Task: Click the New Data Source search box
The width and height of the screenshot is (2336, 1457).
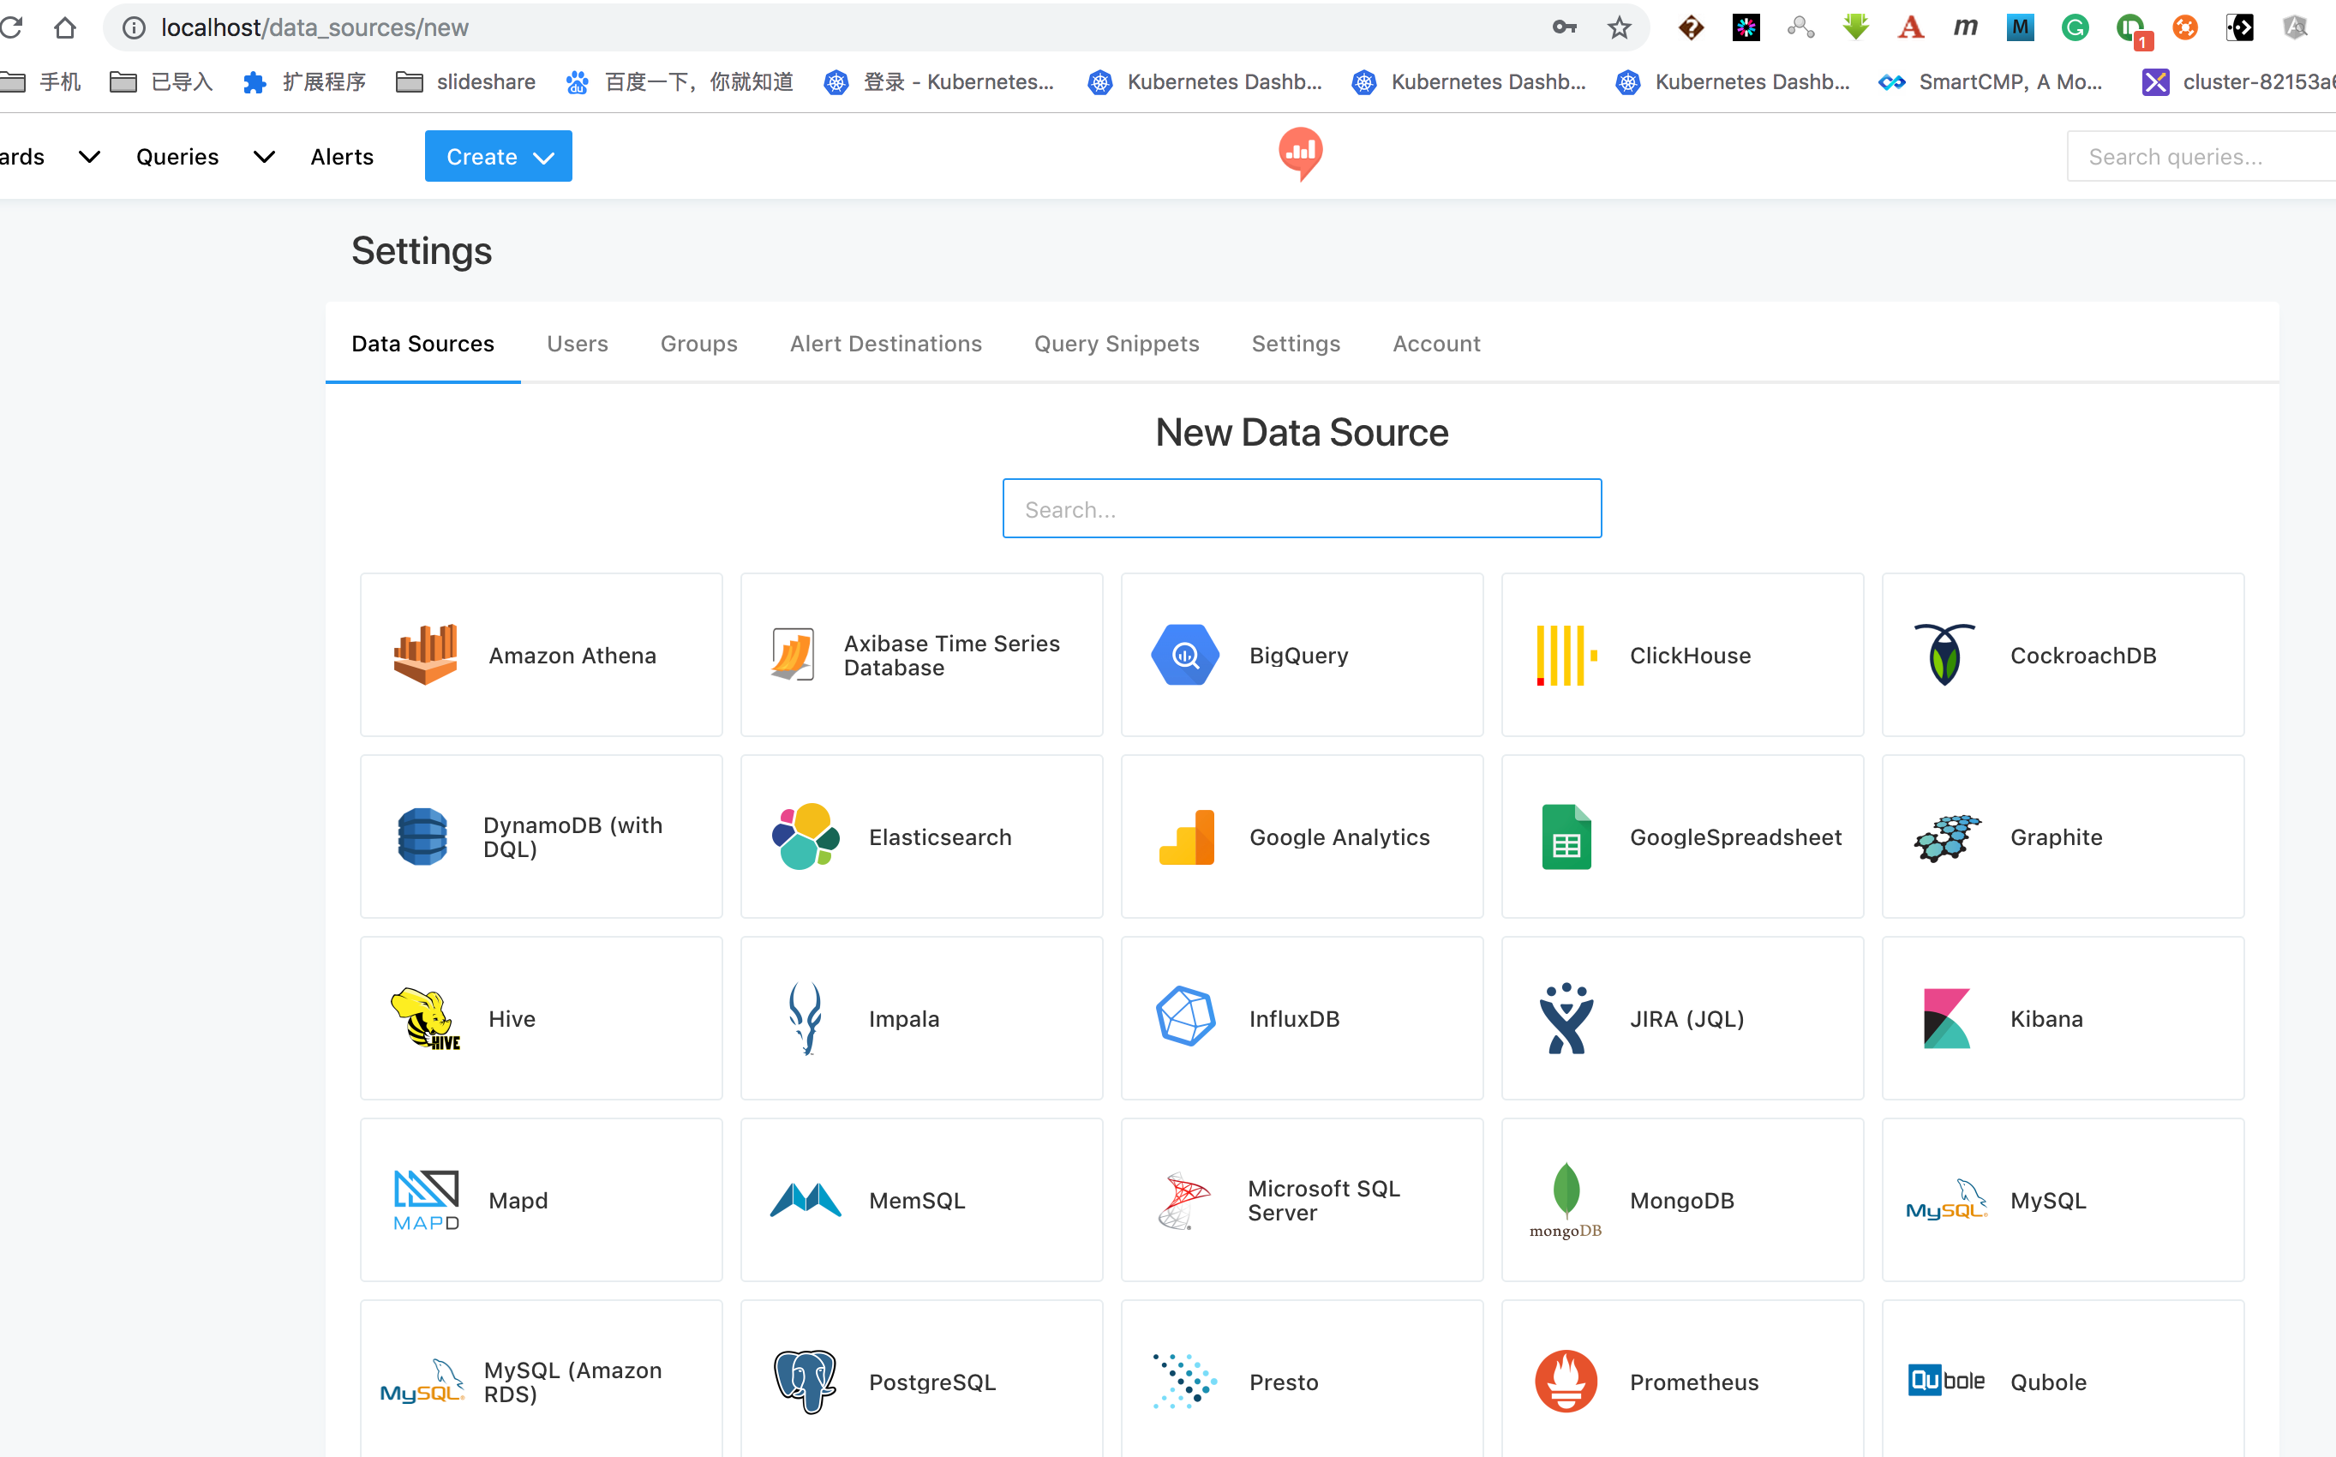Action: pyautogui.click(x=1303, y=508)
